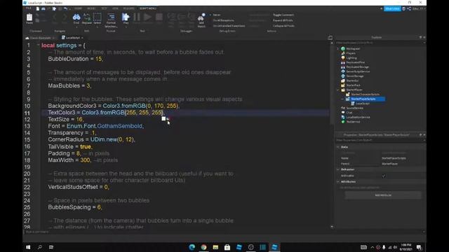Select ReplicatedStorage in Explorer
The width and height of the screenshot is (449, 252).
[357, 67]
